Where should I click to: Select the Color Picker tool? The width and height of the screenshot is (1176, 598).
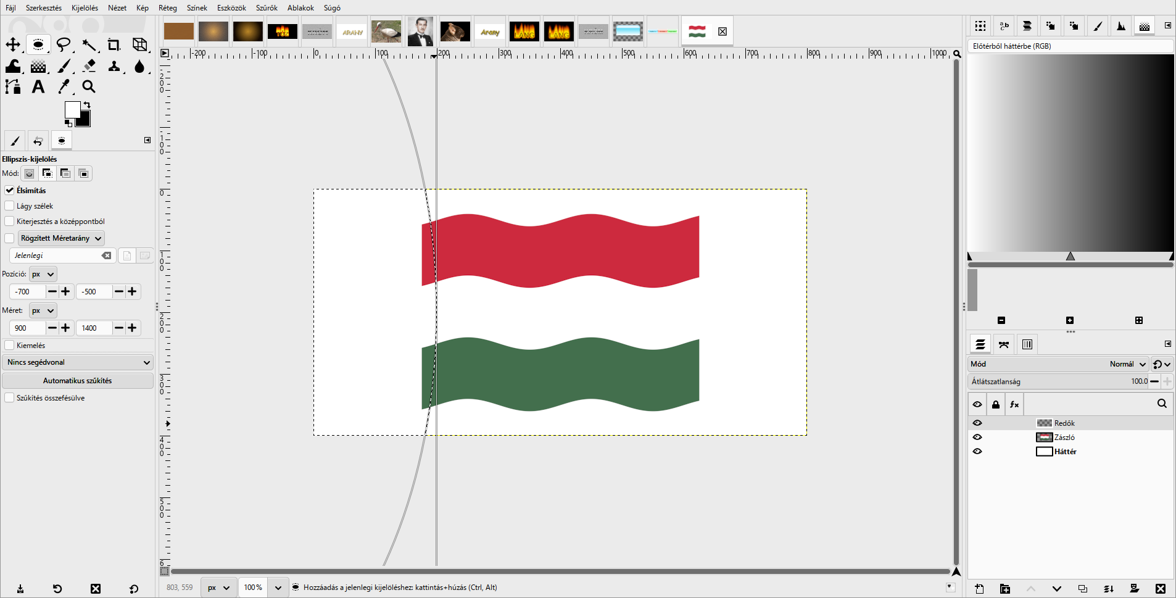pos(64,86)
